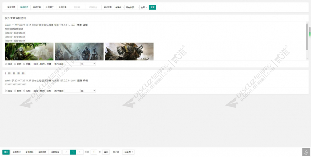311x157 pixels.
Task: Select 删除 radio for 1111111111111111 post
Action: tap(15, 91)
